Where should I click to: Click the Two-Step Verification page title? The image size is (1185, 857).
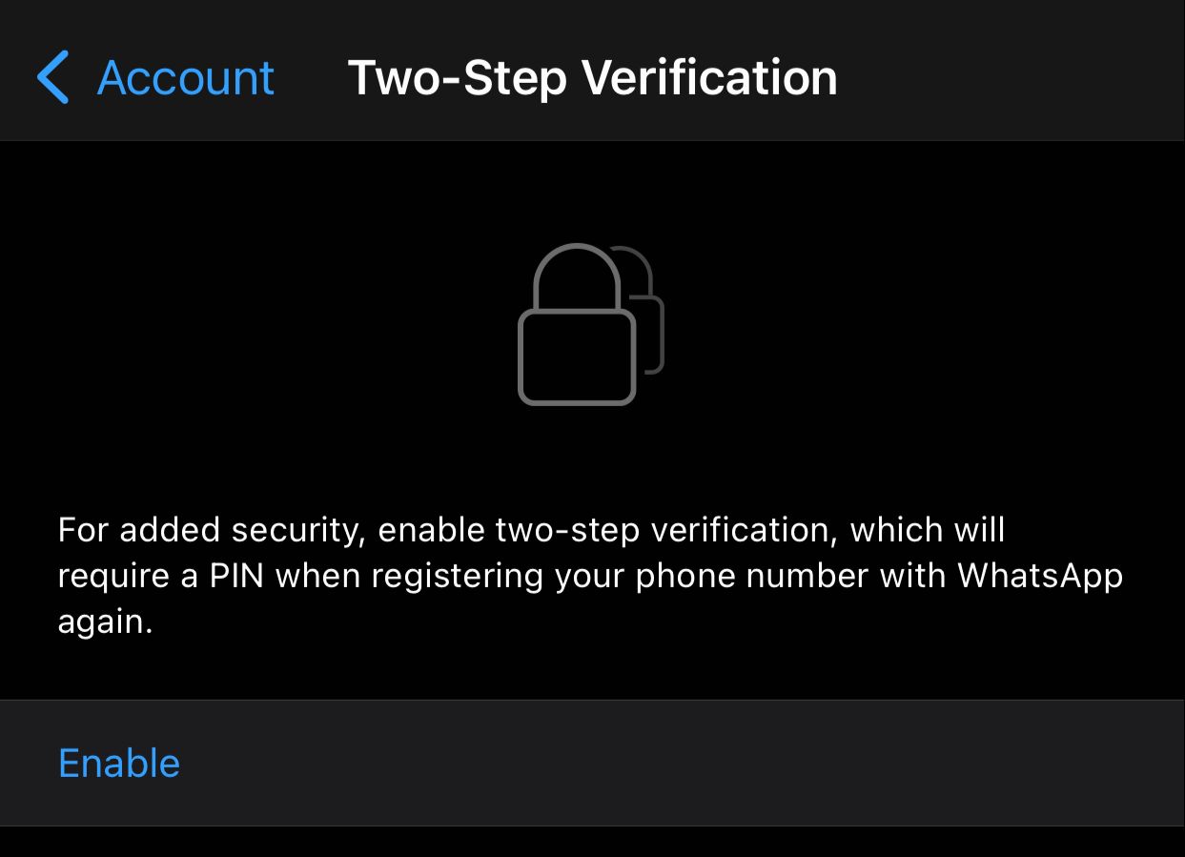pos(592,77)
